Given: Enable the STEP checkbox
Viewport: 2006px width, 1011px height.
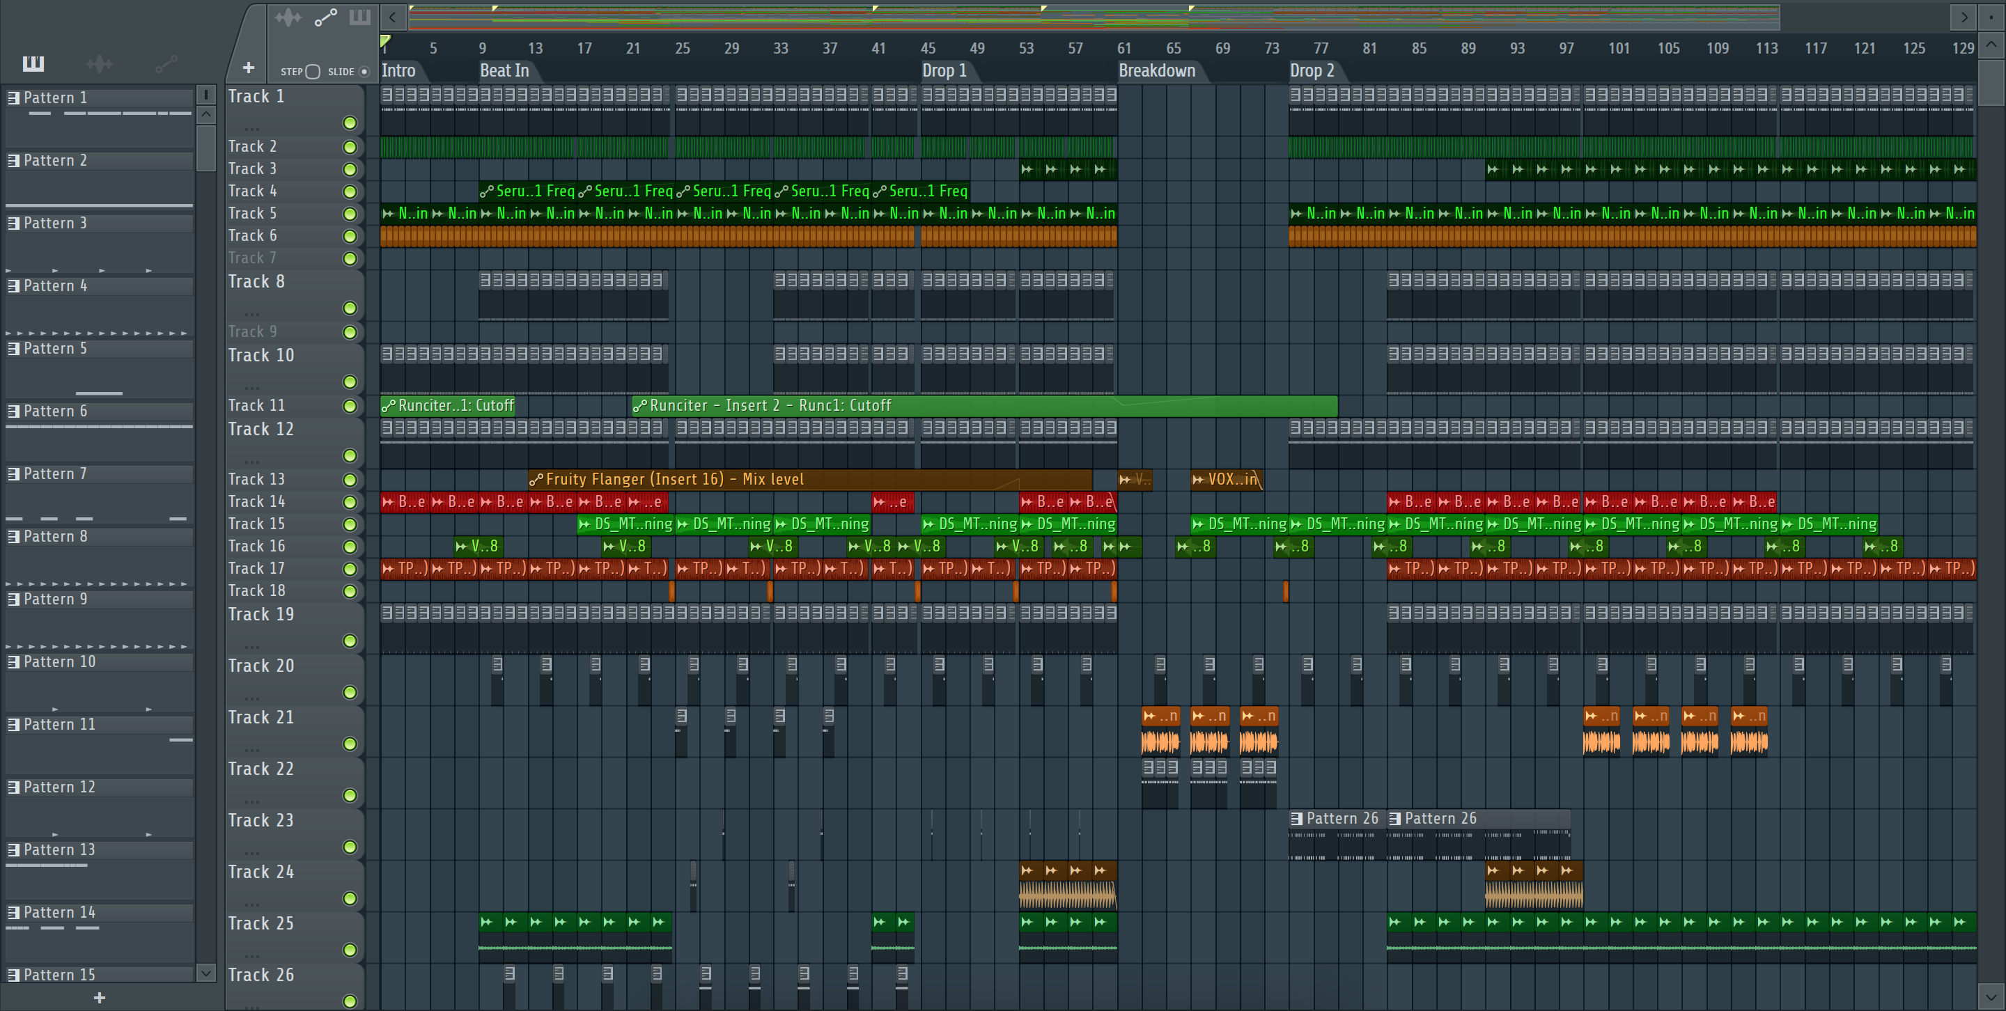Looking at the screenshot, I should [312, 72].
